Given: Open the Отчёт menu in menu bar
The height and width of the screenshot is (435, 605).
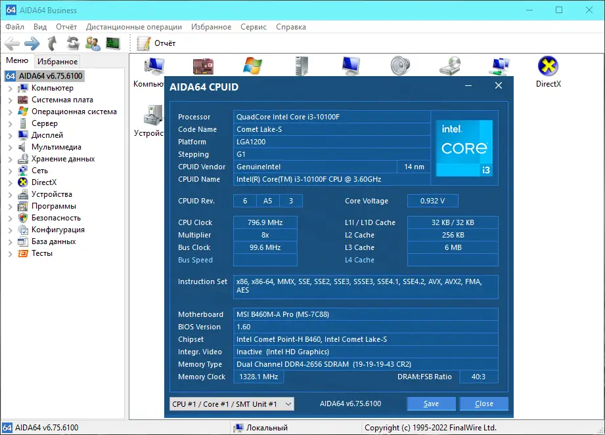Looking at the screenshot, I should pos(66,27).
